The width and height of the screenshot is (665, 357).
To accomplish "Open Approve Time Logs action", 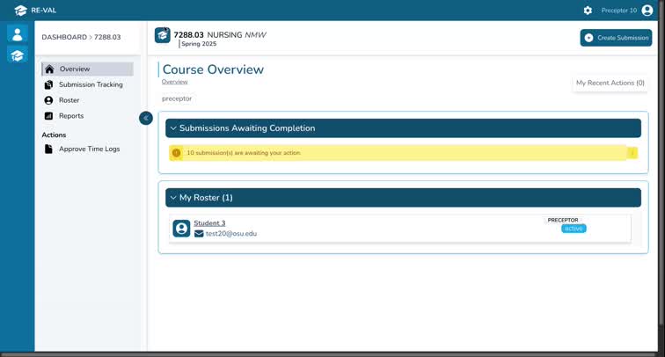I will click(x=89, y=149).
